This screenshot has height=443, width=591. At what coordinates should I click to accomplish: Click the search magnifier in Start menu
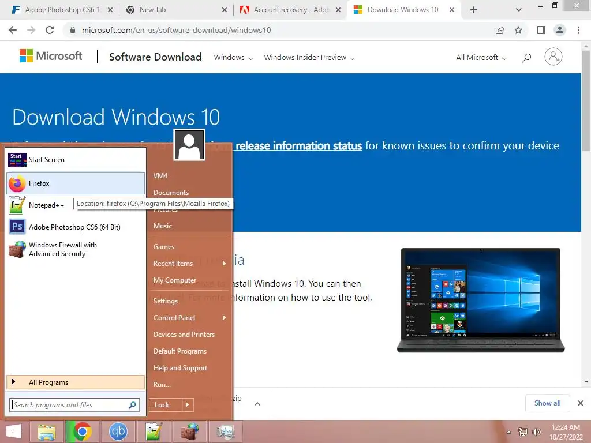(132, 405)
